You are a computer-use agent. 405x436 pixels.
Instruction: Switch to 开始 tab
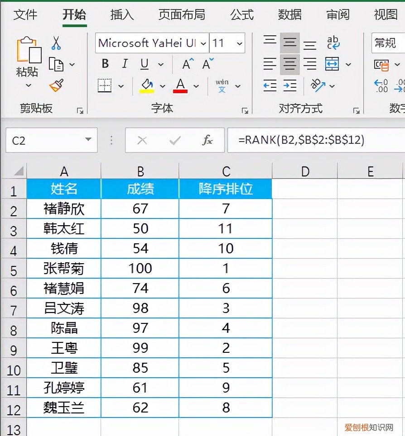[x=74, y=15]
